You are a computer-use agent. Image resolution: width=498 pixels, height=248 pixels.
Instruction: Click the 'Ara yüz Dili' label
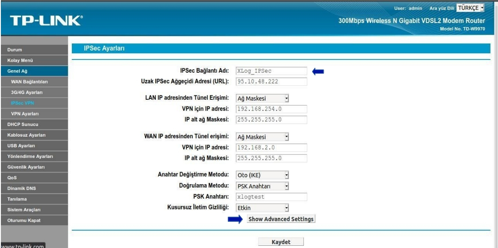tap(442, 8)
